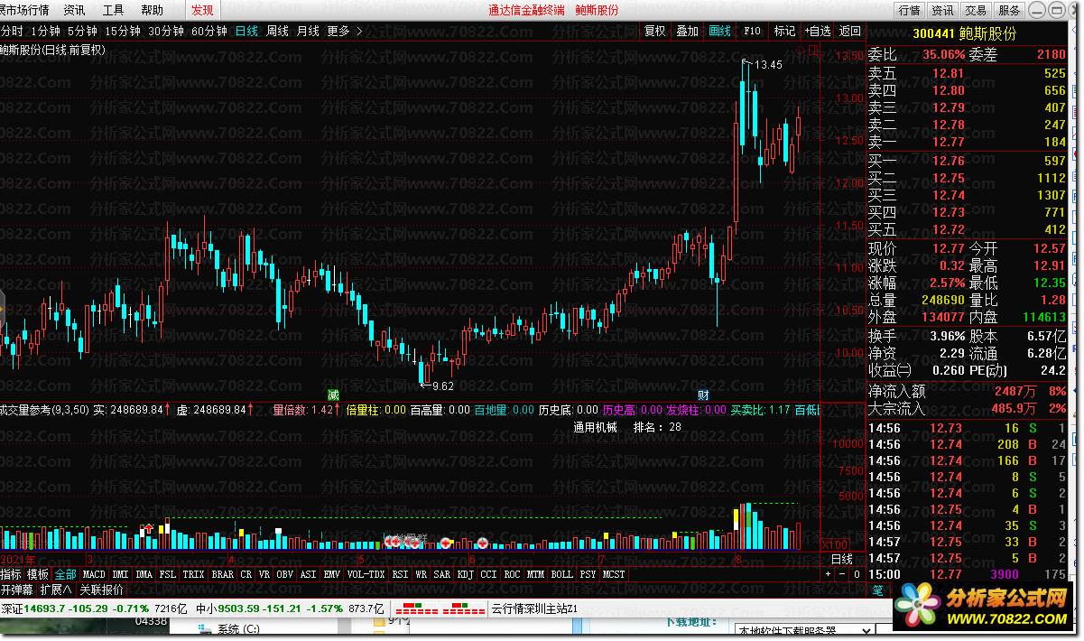Switch to the OBV indicator

[284, 574]
